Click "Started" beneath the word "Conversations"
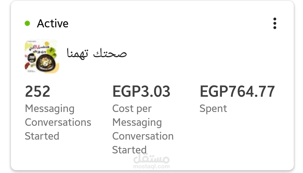The height and width of the screenshot is (173, 303). coord(42,136)
